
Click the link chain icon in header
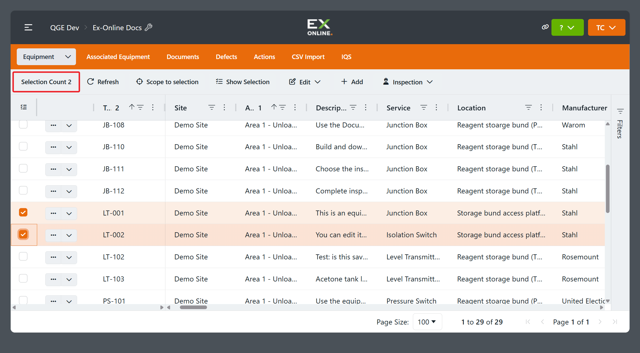tap(545, 27)
